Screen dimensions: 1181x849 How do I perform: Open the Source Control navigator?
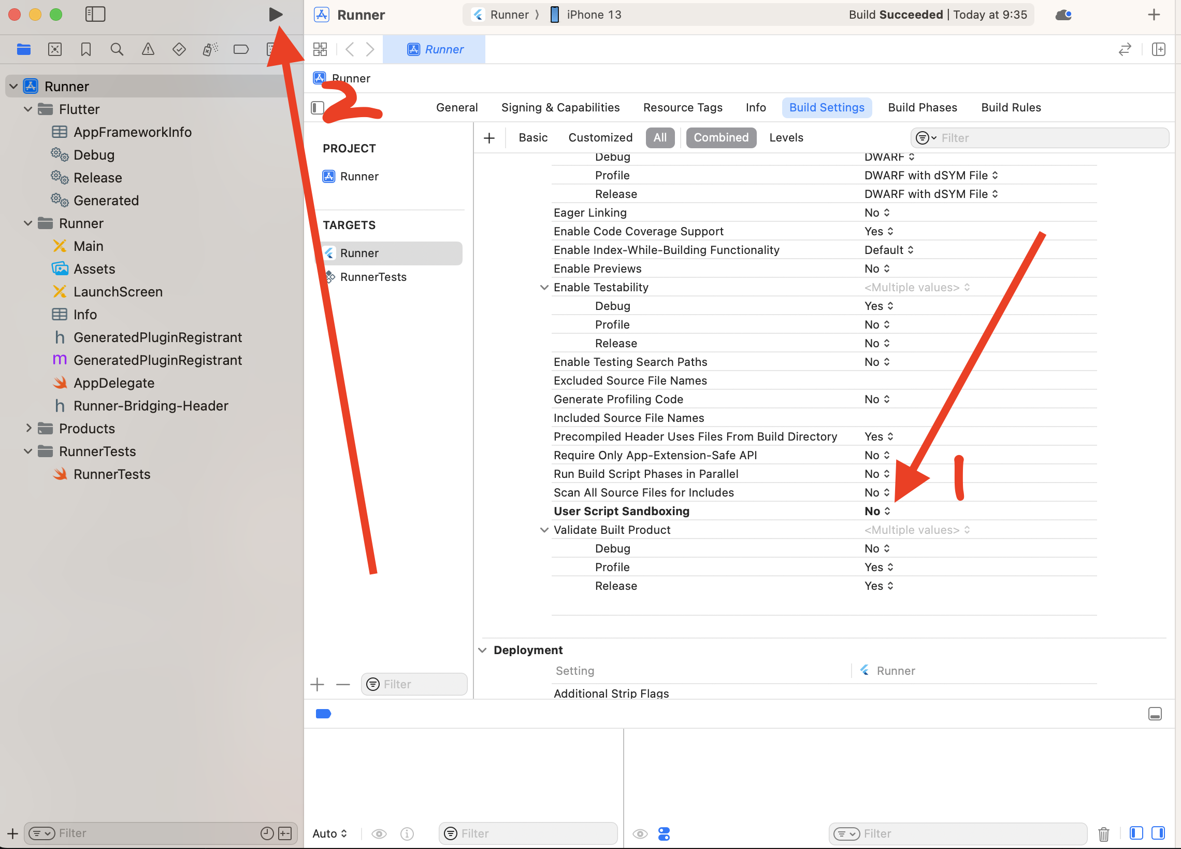click(x=55, y=50)
